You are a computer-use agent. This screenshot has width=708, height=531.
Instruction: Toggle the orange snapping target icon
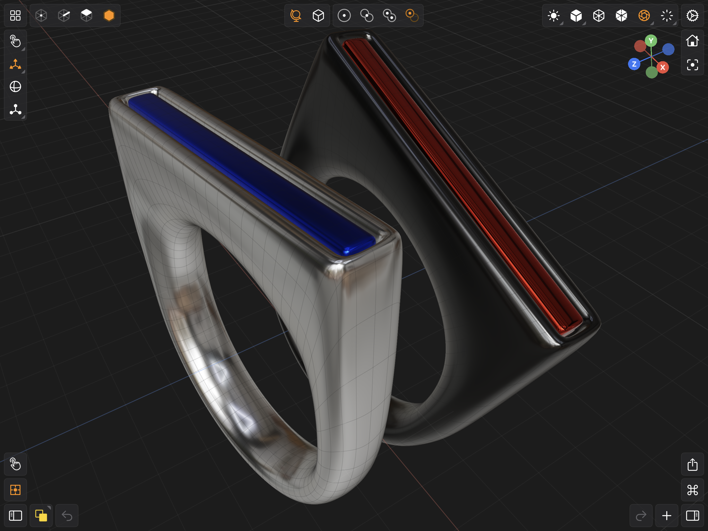[x=15, y=490]
